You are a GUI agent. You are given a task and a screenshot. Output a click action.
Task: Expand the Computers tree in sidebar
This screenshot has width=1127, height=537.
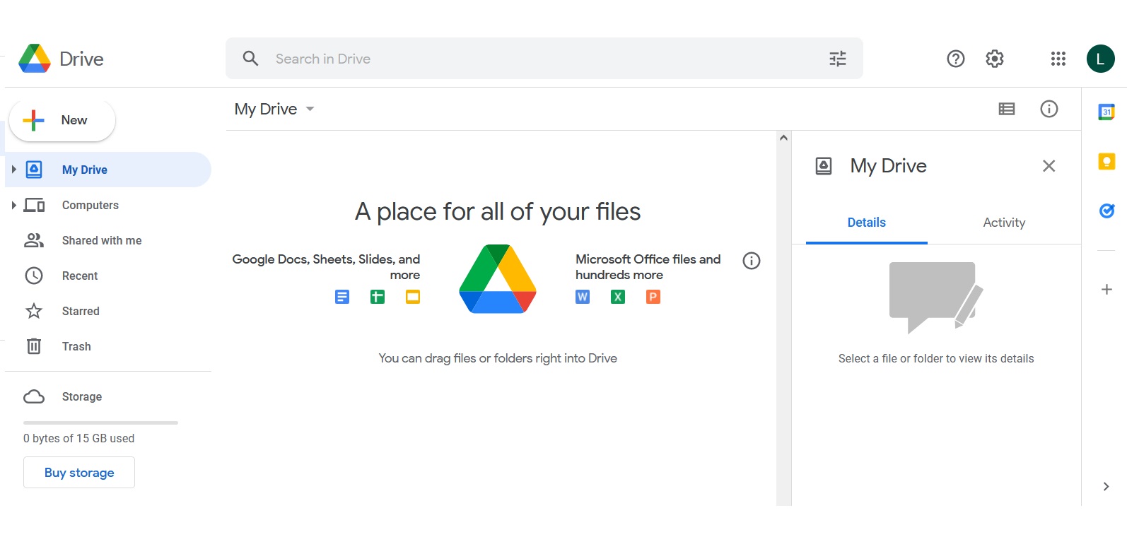pyautogui.click(x=13, y=205)
